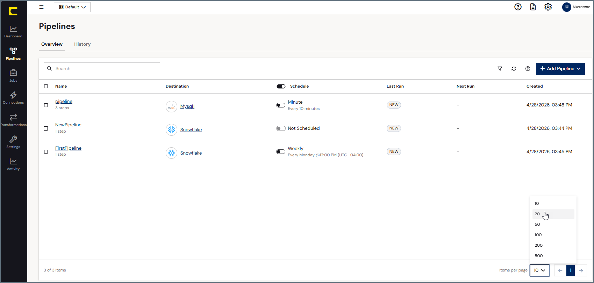The width and height of the screenshot is (594, 283).
Task: Check the box for the pipeline row
Action: (46, 105)
